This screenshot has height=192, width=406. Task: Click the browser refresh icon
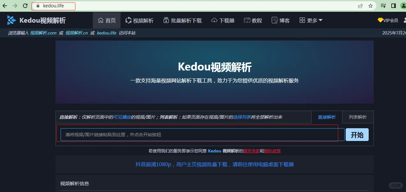pyautogui.click(x=25, y=6)
